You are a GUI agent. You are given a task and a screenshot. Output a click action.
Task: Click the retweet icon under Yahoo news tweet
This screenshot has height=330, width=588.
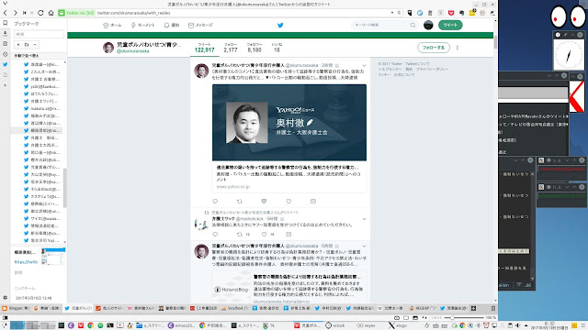pos(240,202)
